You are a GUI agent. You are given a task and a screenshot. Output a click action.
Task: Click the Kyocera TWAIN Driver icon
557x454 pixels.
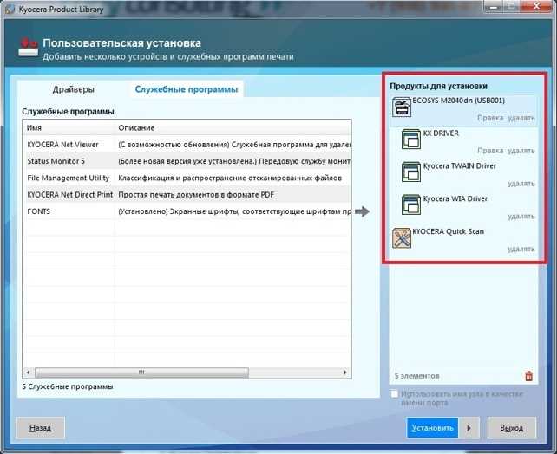(411, 172)
